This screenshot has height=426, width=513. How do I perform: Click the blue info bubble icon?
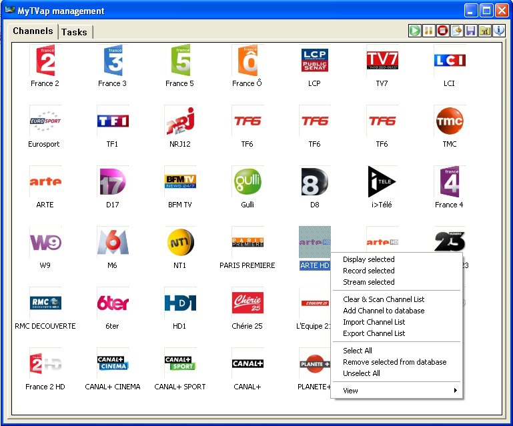coord(499,31)
